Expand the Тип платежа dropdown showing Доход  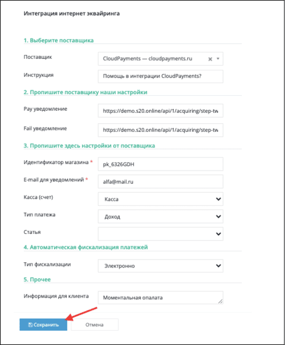point(161,217)
